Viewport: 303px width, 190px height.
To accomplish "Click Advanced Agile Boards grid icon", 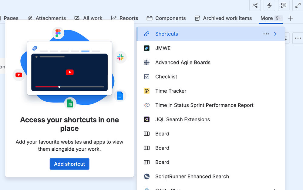I will [x=147, y=62].
